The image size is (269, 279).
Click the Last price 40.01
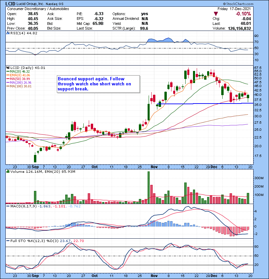(x=246, y=24)
